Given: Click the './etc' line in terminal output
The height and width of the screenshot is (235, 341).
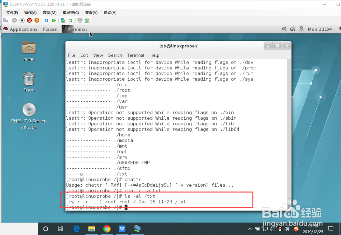Looking at the screenshot, I should click(97, 85).
